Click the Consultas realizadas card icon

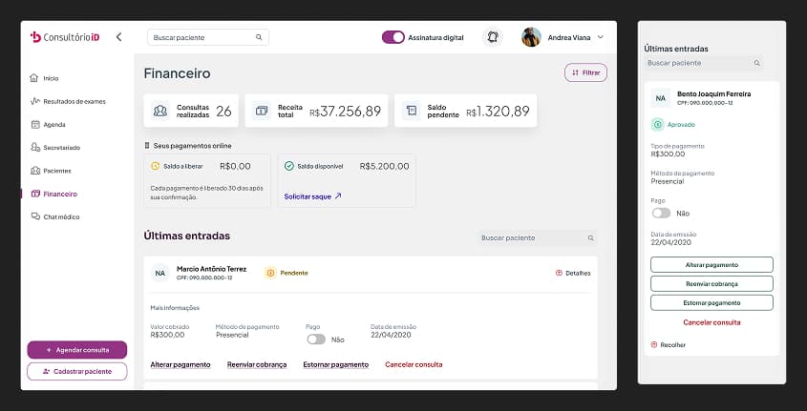click(160, 111)
